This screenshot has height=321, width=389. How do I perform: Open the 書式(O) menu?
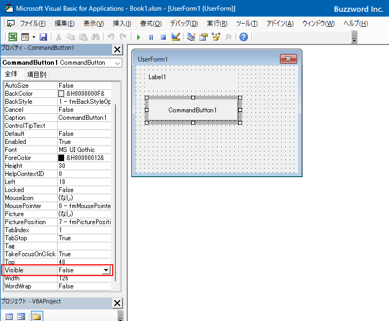(x=151, y=24)
